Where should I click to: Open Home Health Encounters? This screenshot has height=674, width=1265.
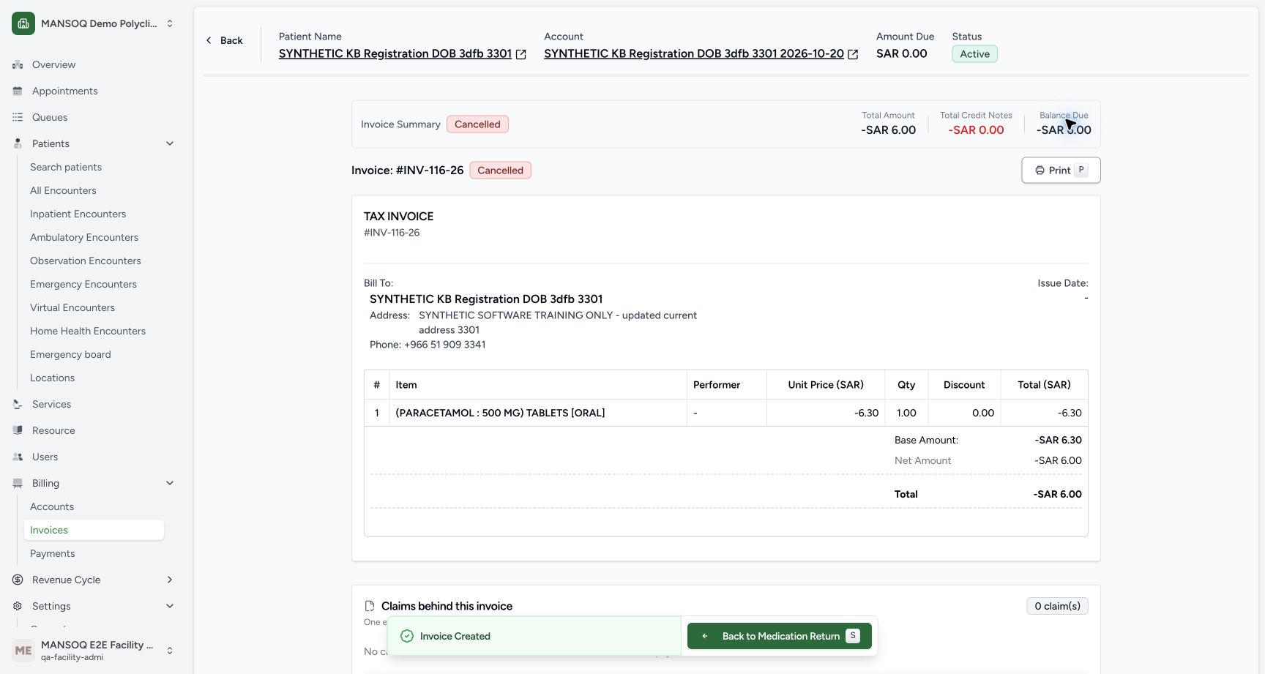click(88, 331)
